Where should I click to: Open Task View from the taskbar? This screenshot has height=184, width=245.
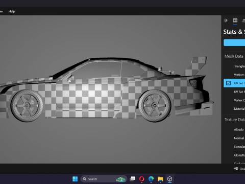[132, 179]
